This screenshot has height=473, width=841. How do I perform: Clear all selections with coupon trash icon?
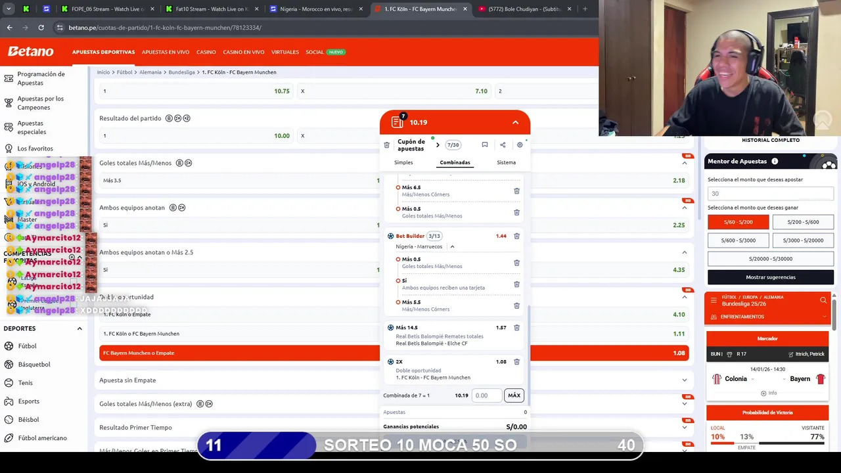tap(386, 145)
